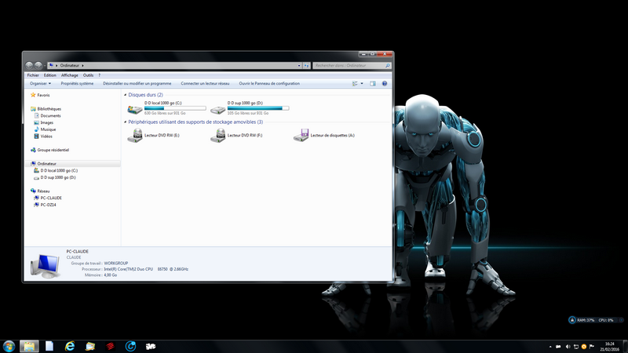Open the Fichier menu
Image resolution: width=628 pixels, height=353 pixels.
[x=33, y=75]
